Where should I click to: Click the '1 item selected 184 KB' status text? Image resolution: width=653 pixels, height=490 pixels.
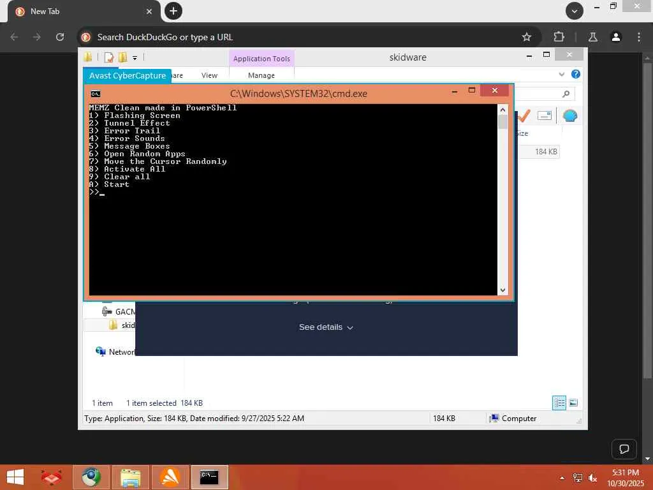point(165,403)
